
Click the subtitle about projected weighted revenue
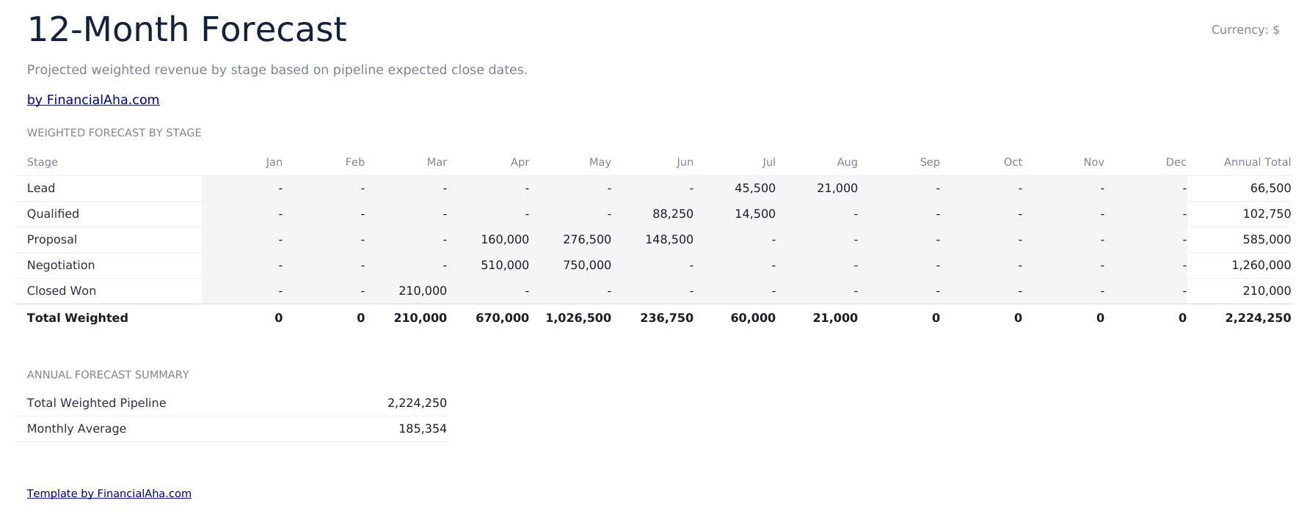coord(277,70)
